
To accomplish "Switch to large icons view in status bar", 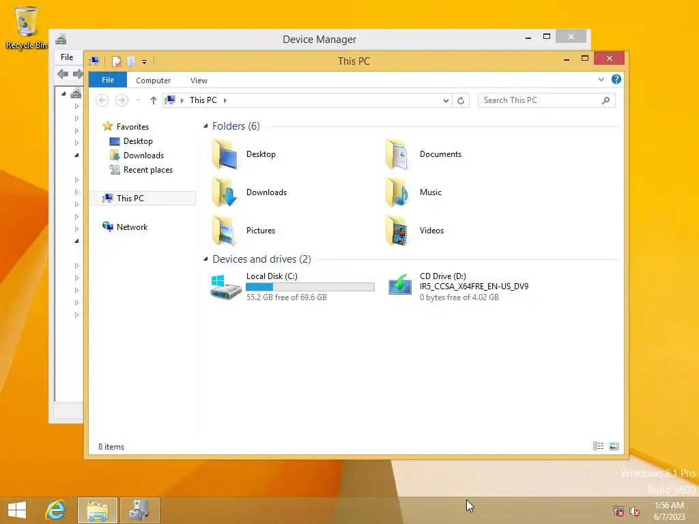I will (x=614, y=446).
